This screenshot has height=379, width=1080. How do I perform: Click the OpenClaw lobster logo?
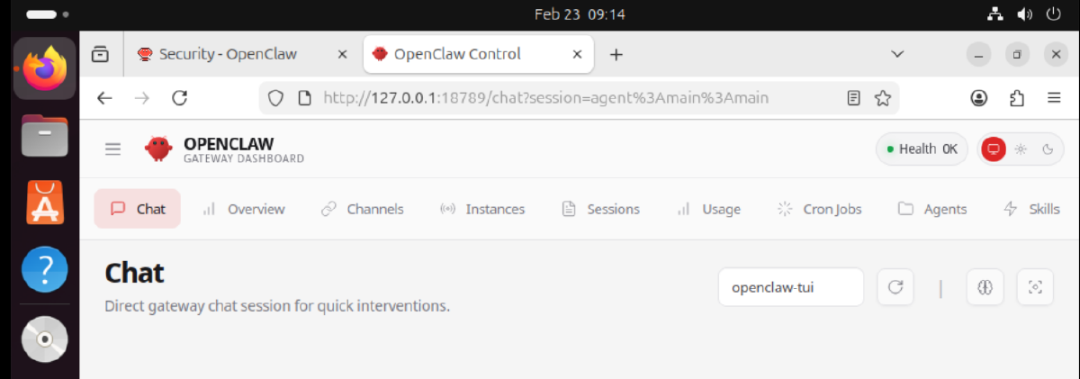[158, 149]
